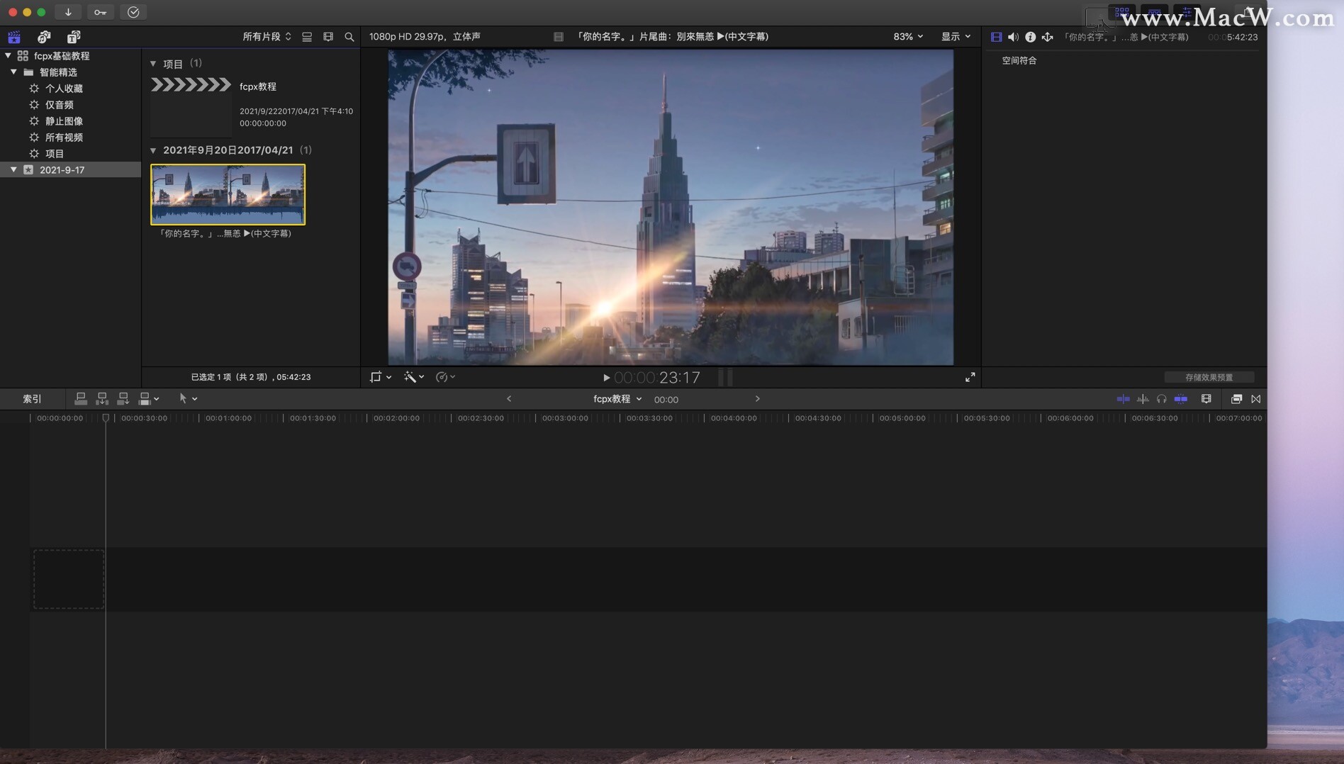The height and width of the screenshot is (764, 1344).
Task: Open the Effects browser icon
Action: (x=1236, y=399)
